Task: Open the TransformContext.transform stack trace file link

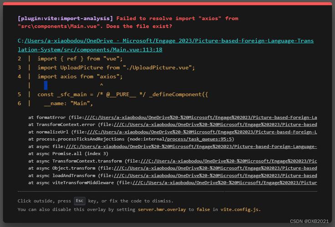Action: pyautogui.click(x=228, y=161)
